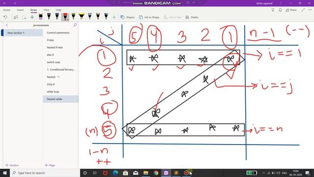Pick the blue-tipped pen
Viewport: 314px width, 177px height.
57,16
